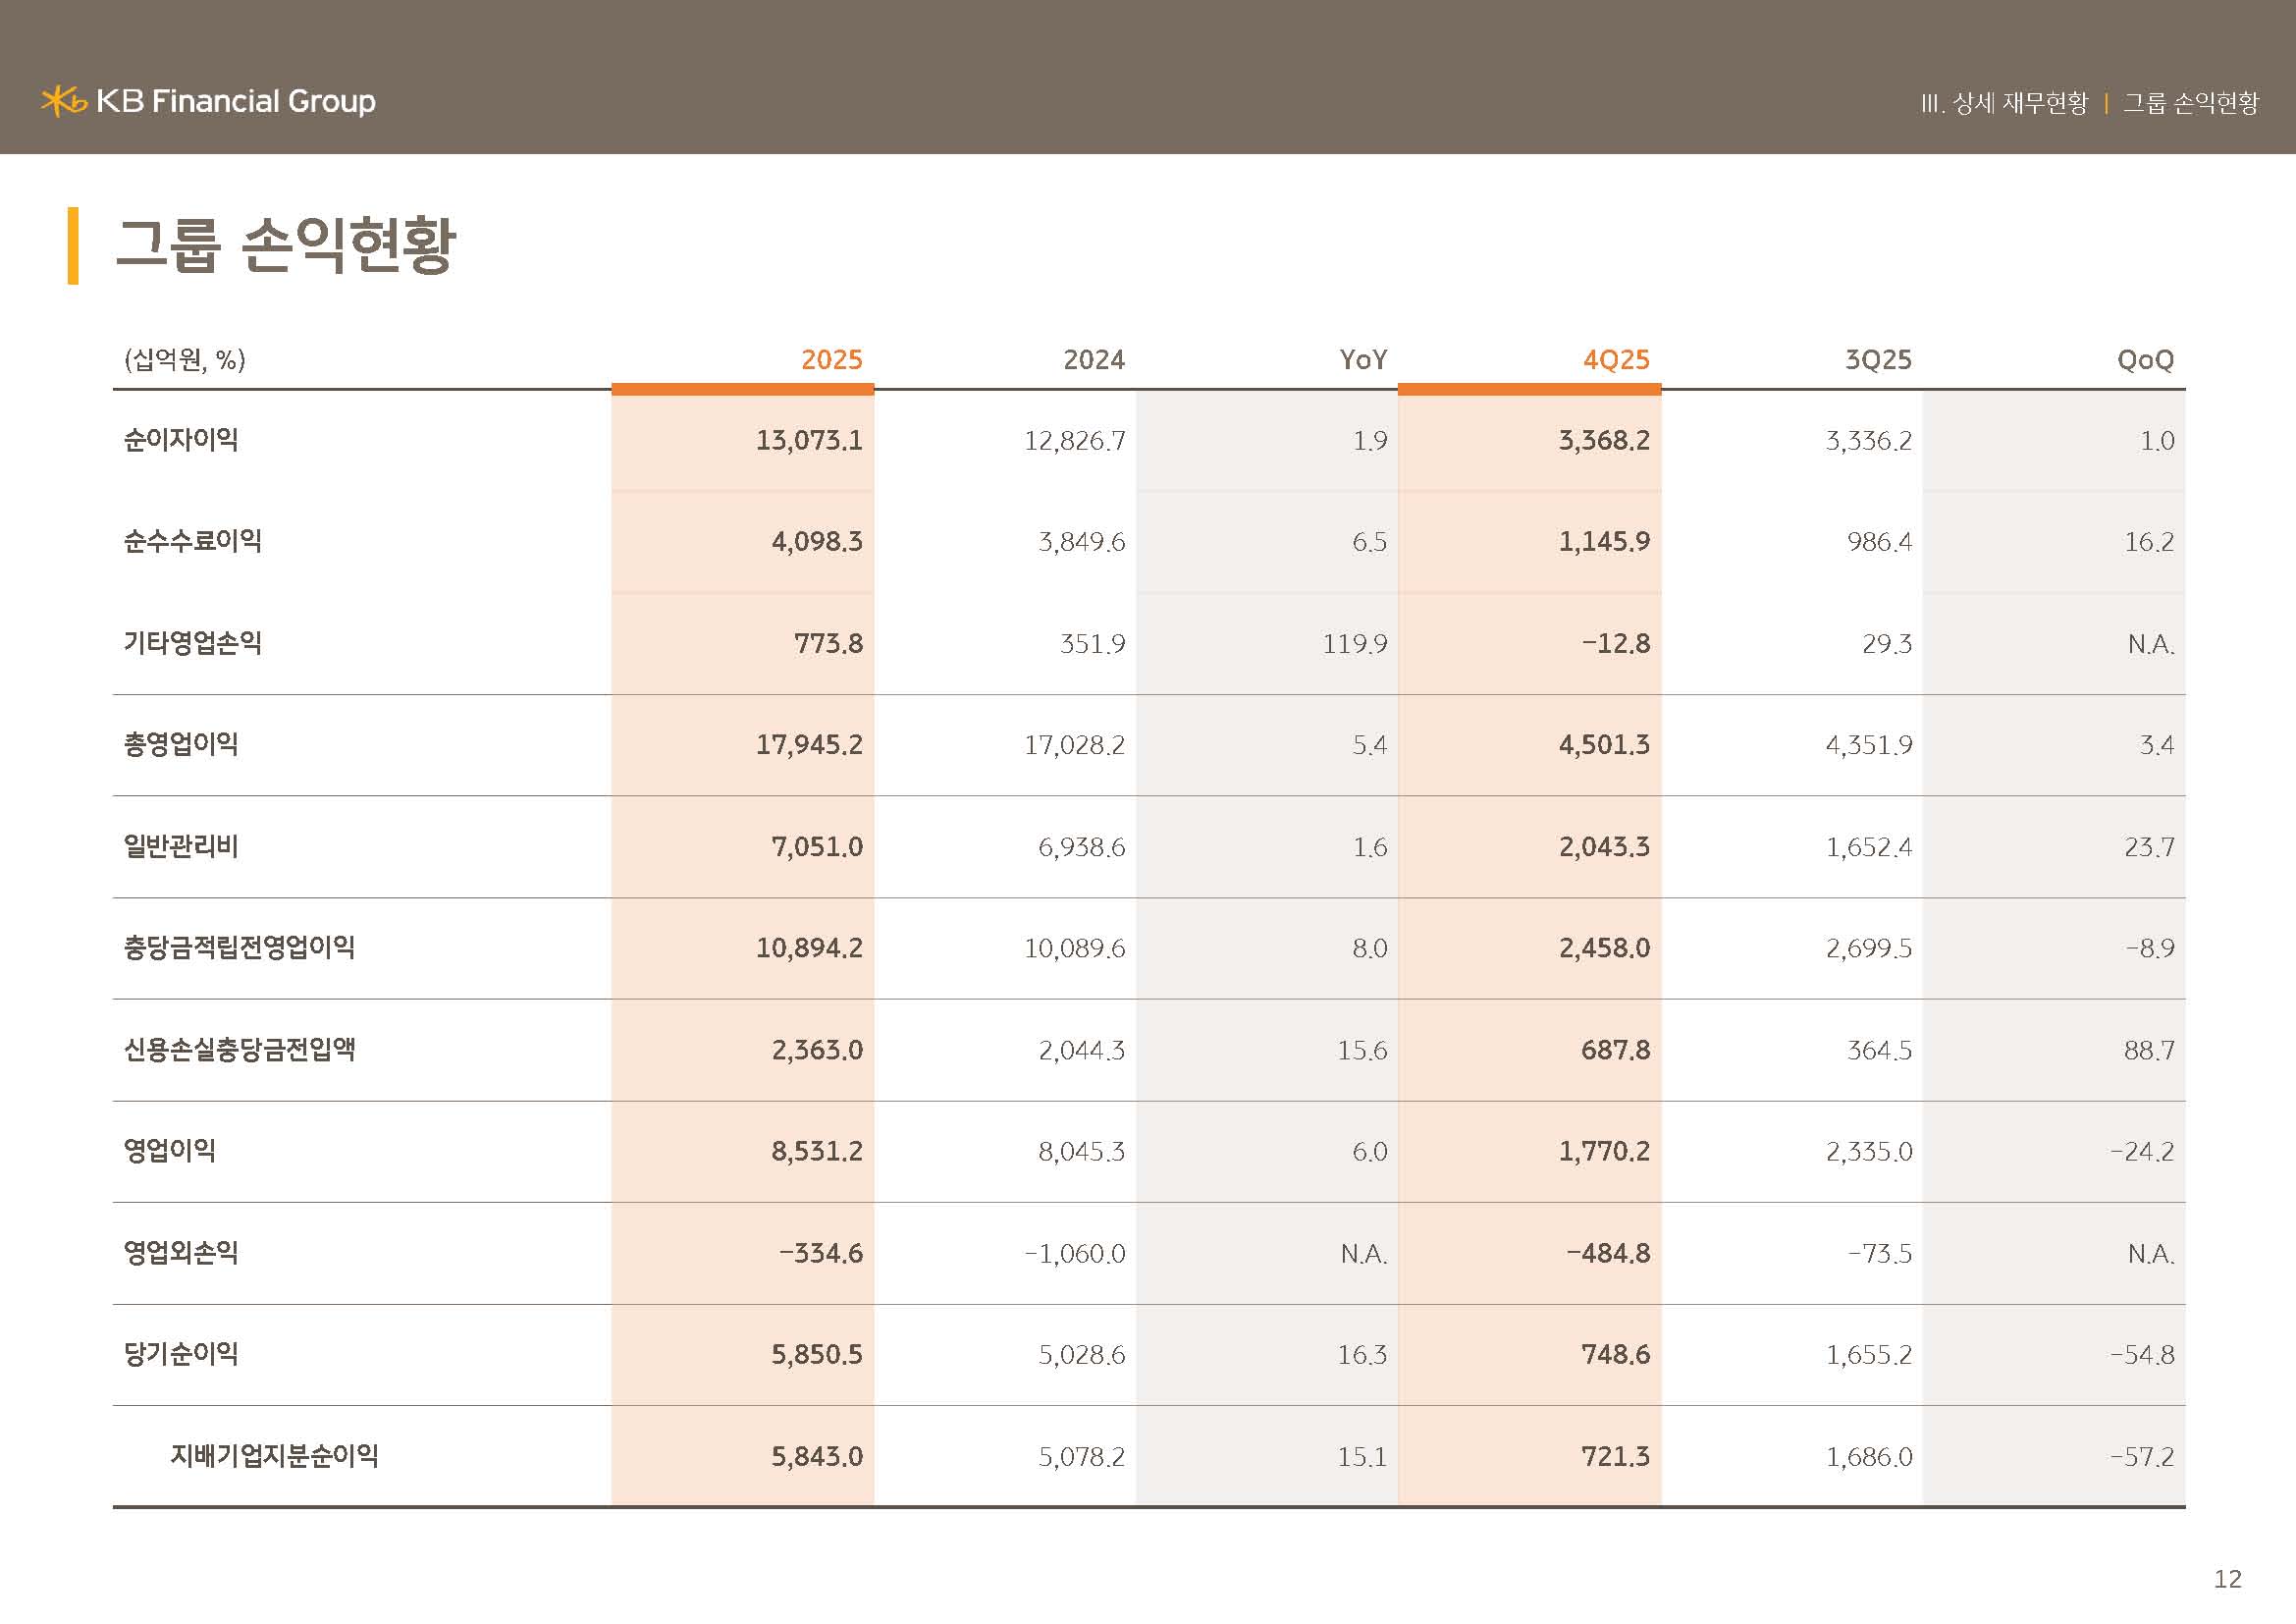Image resolution: width=2296 pixels, height=1624 pixels.
Task: Select the 그룹 손익현황 breadcrumb label
Action: coord(2190,103)
